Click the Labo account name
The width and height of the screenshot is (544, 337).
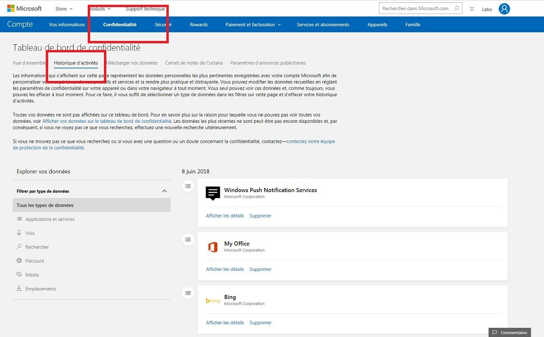pyautogui.click(x=487, y=10)
